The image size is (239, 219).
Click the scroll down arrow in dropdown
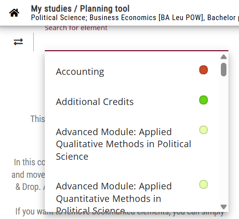tap(223, 207)
